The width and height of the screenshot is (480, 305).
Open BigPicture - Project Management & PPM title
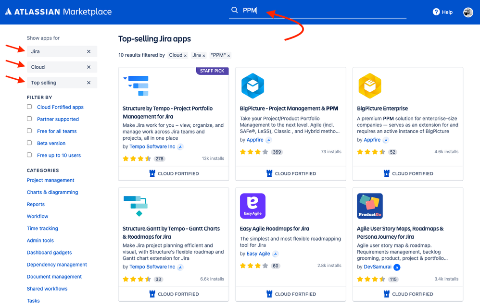click(x=289, y=109)
